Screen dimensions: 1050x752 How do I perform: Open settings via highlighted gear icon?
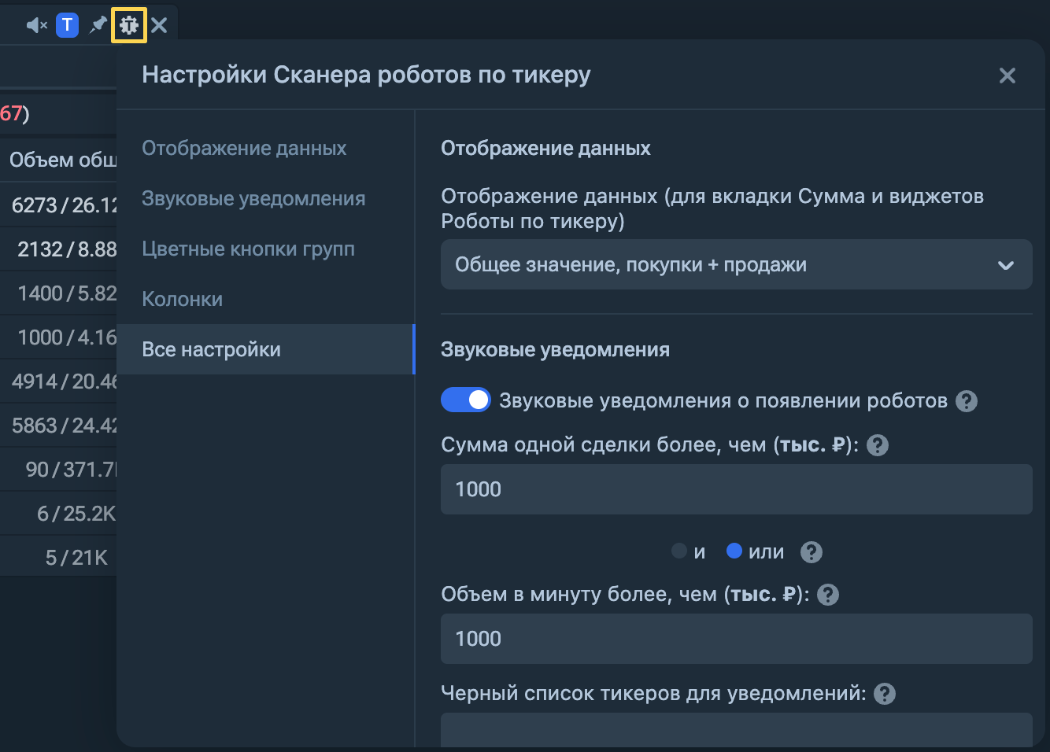(x=129, y=25)
